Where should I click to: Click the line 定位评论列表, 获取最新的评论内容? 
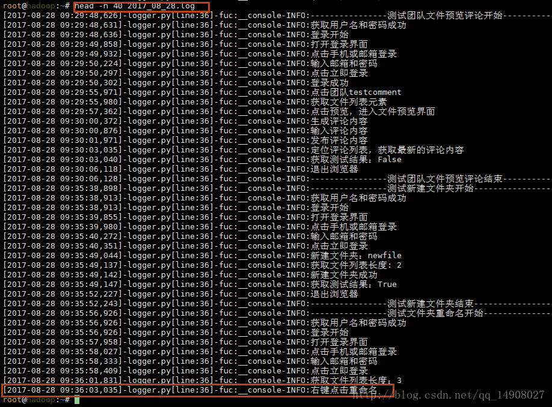(234, 150)
